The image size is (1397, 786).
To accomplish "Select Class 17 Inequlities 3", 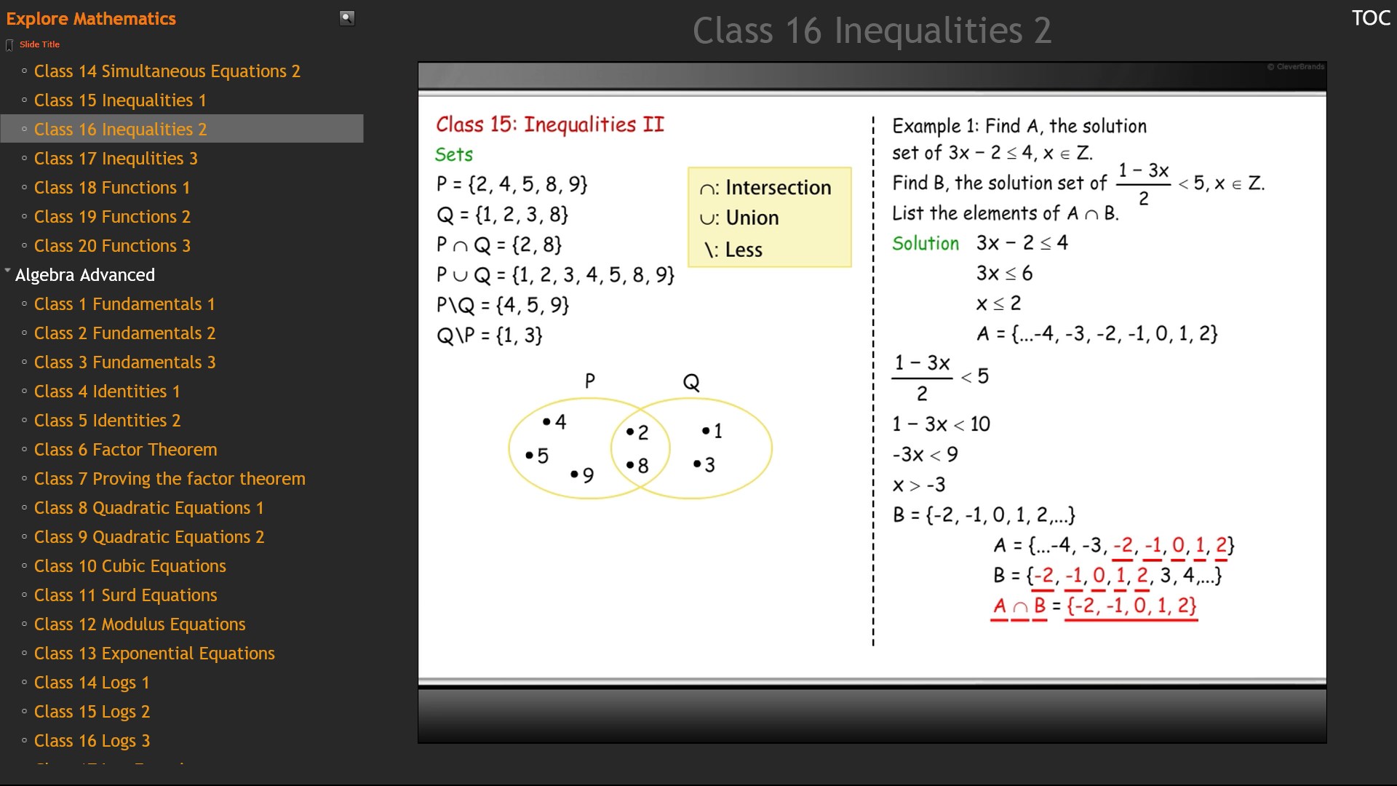I will coord(116,159).
